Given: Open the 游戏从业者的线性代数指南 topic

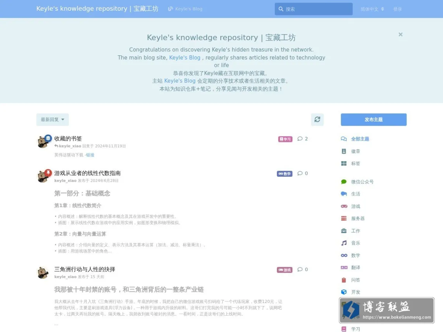Looking at the screenshot, I should [87, 173].
